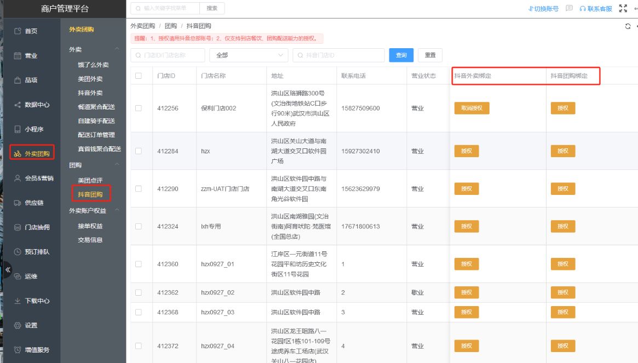Open 抖音外卖 menu item

[90, 93]
